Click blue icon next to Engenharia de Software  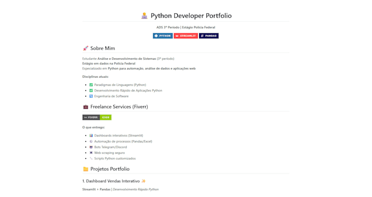tap(91, 96)
